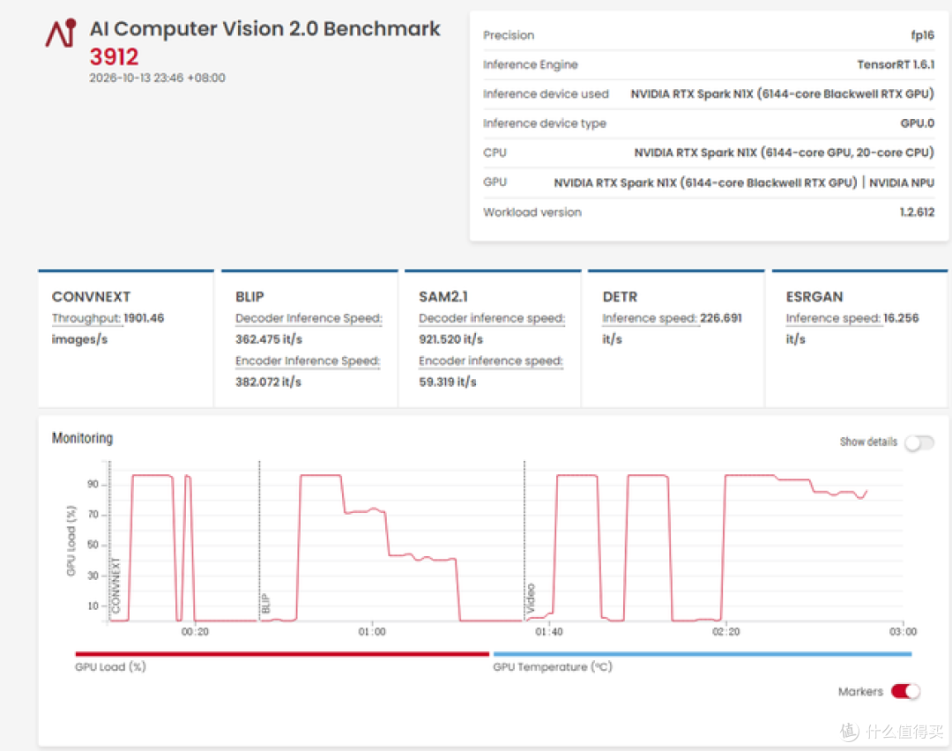Click the 16.256 ESRGAN speed value
This screenshot has height=751, width=952.
point(901,318)
